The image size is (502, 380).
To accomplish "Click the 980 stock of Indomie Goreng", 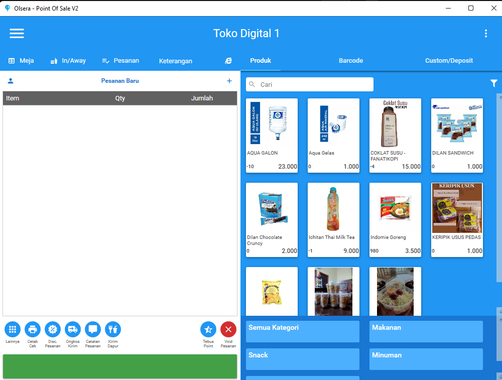I will click(374, 250).
